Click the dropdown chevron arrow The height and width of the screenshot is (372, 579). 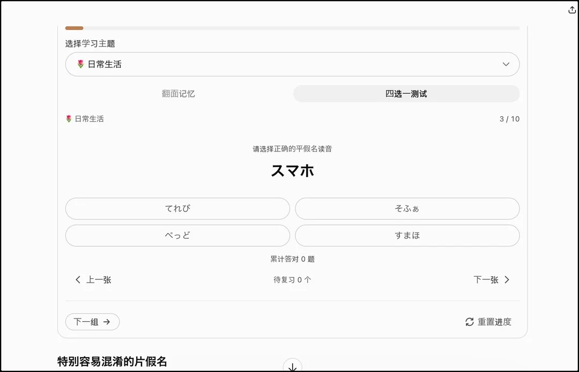coord(506,64)
